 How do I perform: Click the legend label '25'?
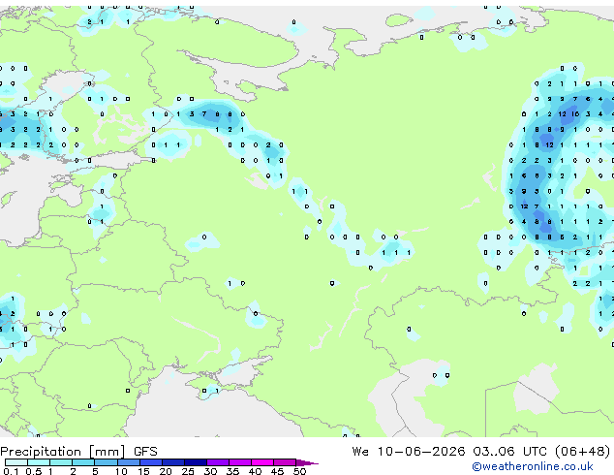pyautogui.click(x=188, y=471)
